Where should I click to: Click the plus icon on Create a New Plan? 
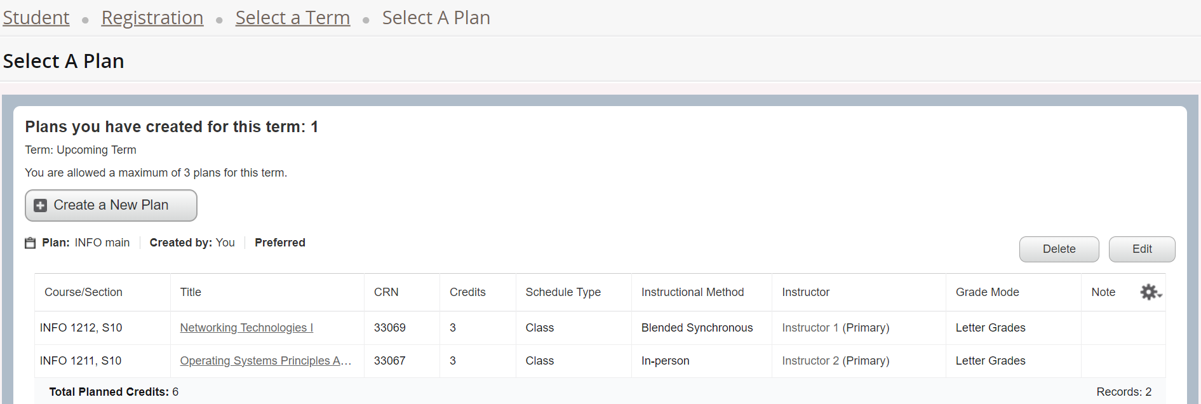click(41, 205)
